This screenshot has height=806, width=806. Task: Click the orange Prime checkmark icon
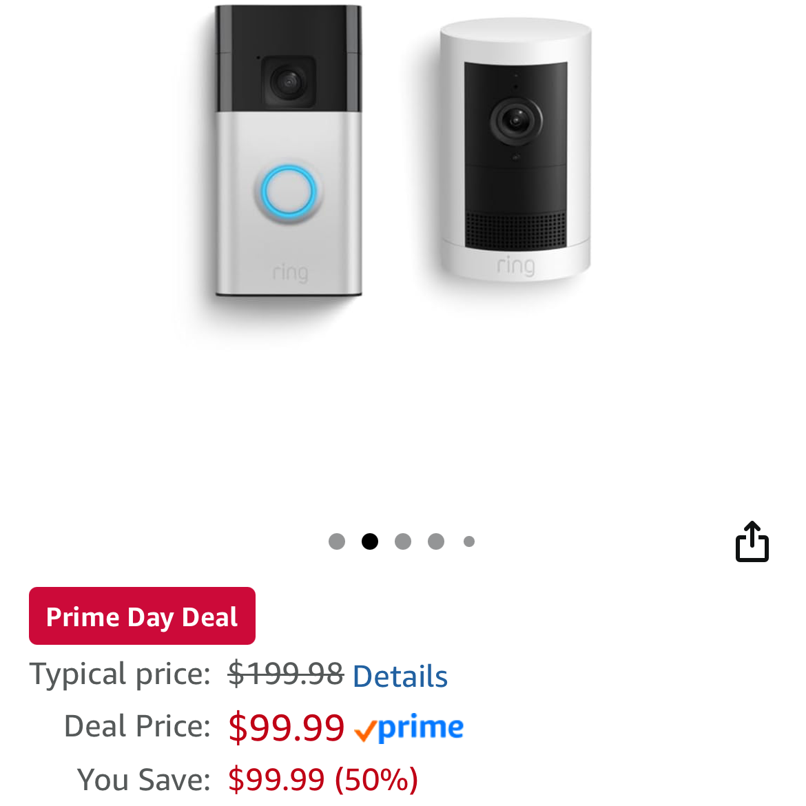(365, 728)
